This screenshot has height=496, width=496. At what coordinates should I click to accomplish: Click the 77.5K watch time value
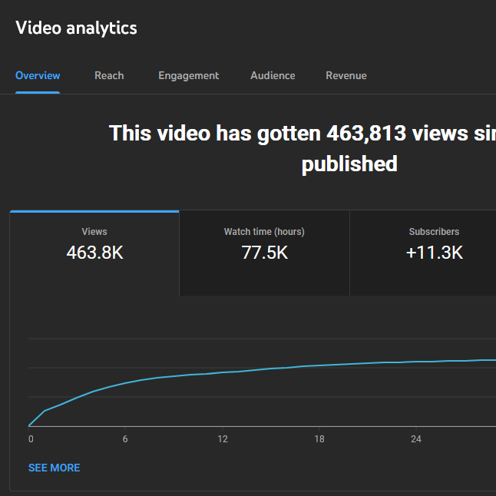pyautogui.click(x=264, y=253)
